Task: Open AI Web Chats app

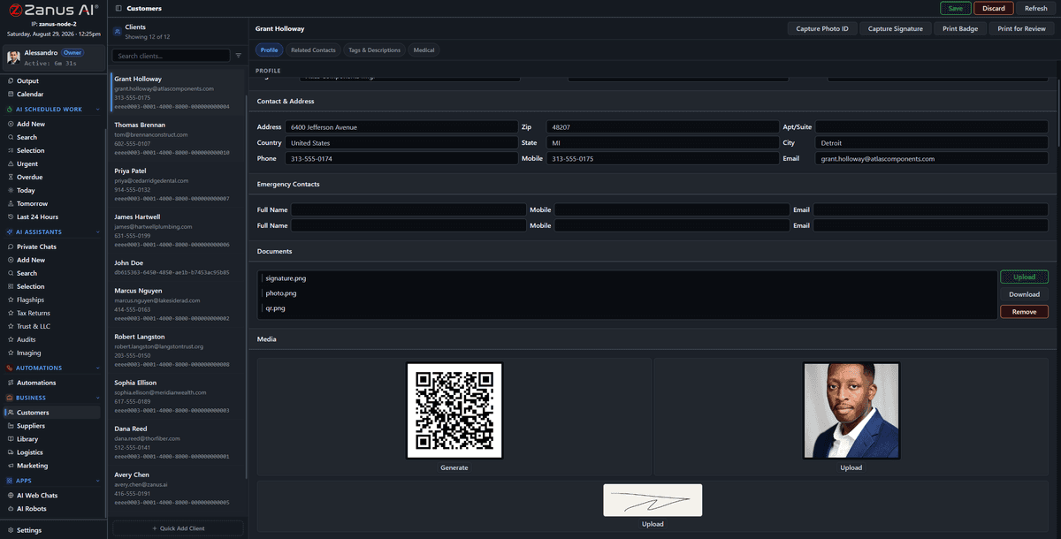Action: point(37,496)
